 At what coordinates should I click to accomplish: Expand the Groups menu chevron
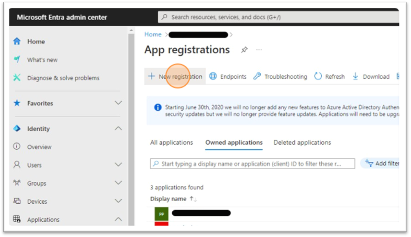pyautogui.click(x=118, y=183)
